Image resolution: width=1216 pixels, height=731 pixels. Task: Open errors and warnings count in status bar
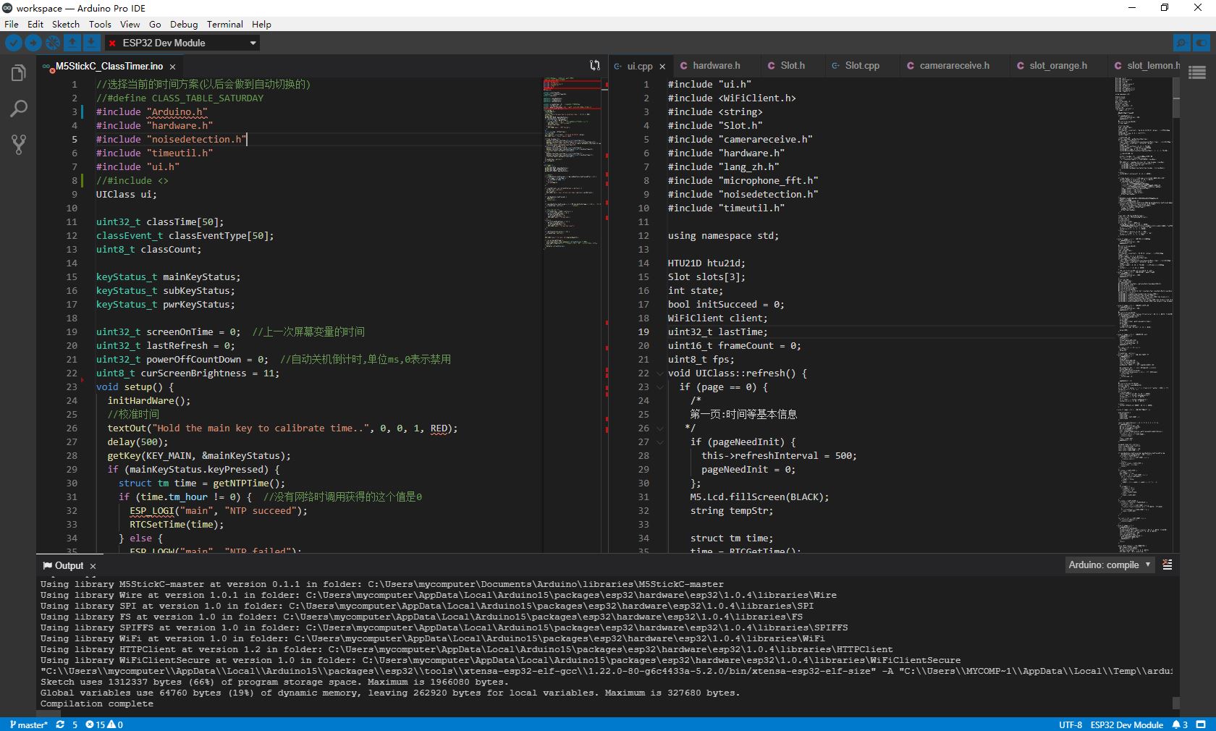pos(104,724)
